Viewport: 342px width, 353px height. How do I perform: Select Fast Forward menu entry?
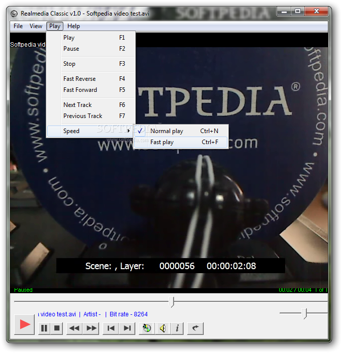coord(91,90)
